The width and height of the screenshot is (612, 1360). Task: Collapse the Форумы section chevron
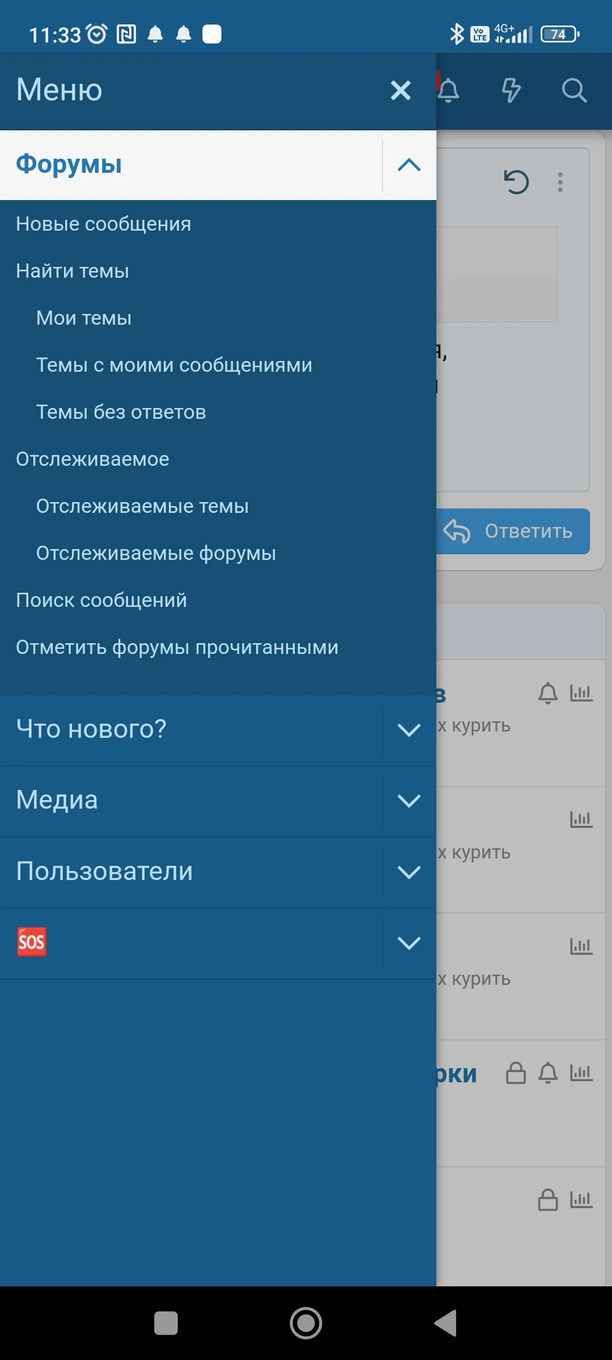click(409, 165)
